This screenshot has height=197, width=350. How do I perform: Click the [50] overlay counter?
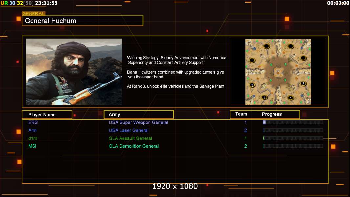tap(28, 3)
